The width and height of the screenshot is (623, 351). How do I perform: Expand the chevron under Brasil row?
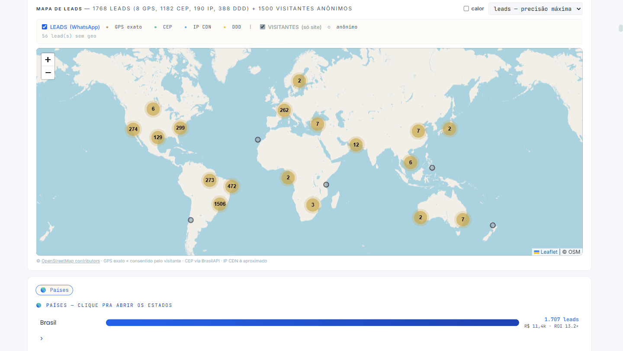click(x=42, y=338)
